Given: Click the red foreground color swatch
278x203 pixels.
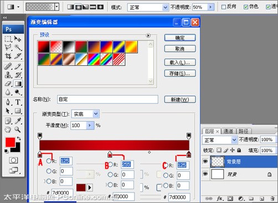Looking at the screenshot, I should pos(9,142).
